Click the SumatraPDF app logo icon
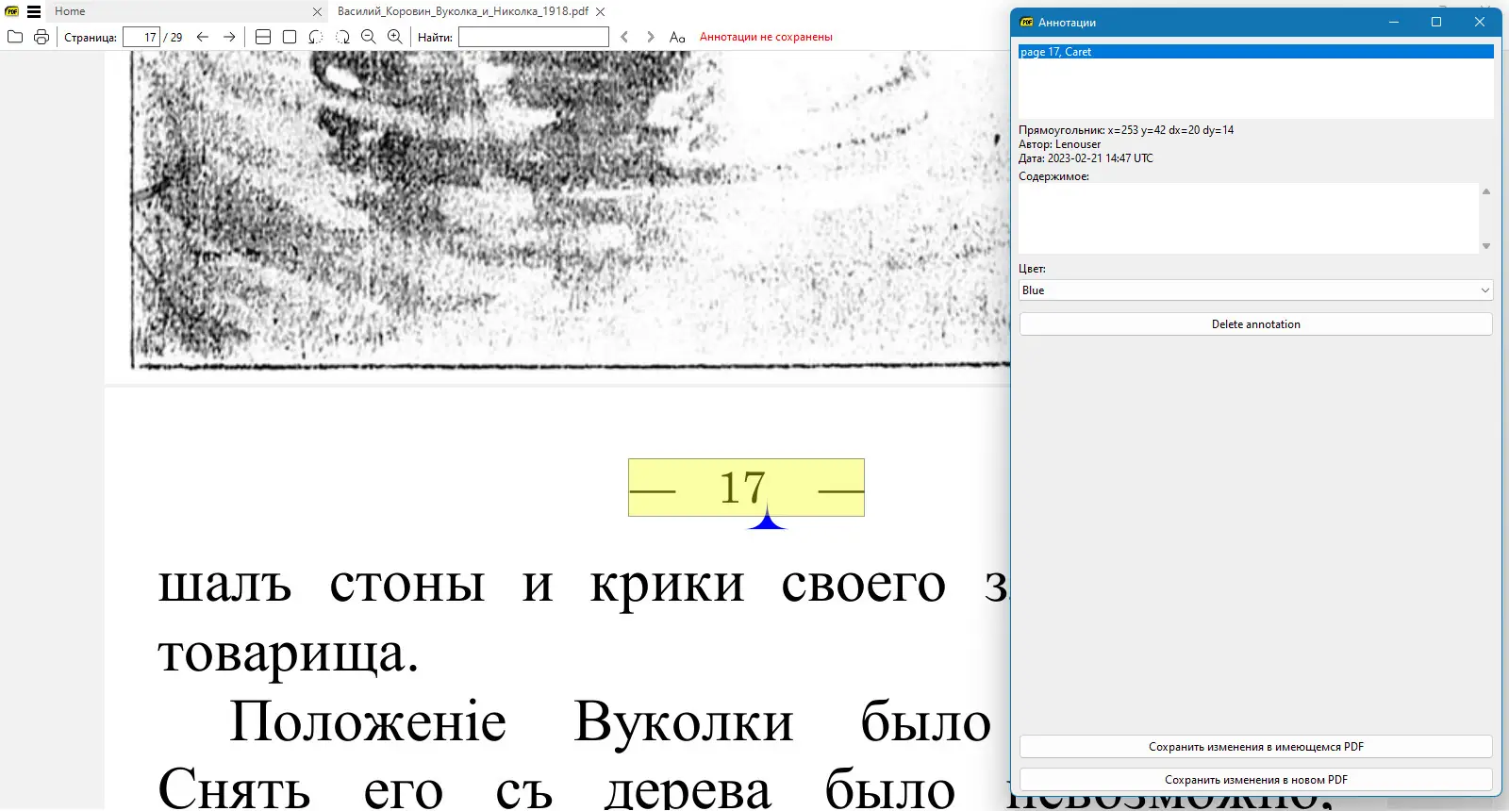This screenshot has width=1509, height=811. 12,11
